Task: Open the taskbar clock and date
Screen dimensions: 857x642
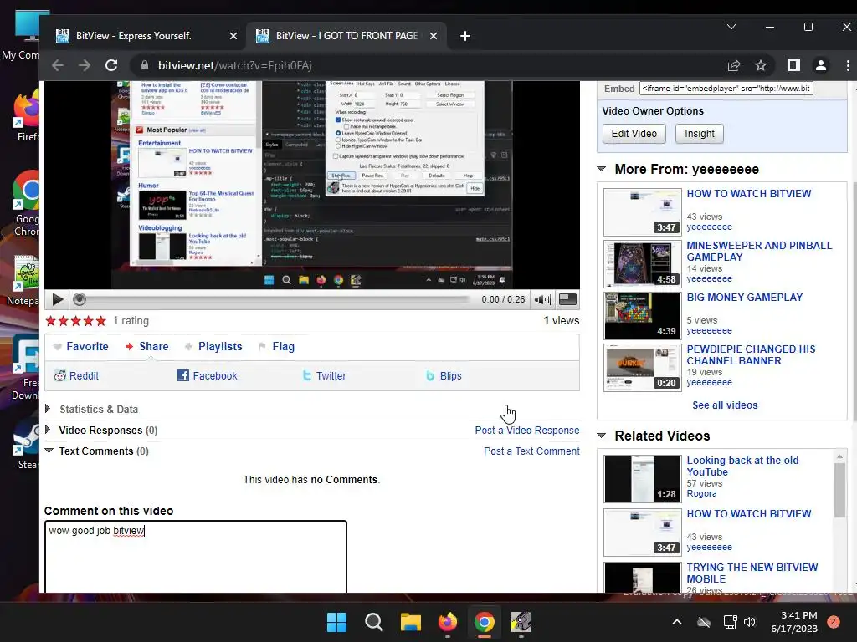Action: point(794,622)
